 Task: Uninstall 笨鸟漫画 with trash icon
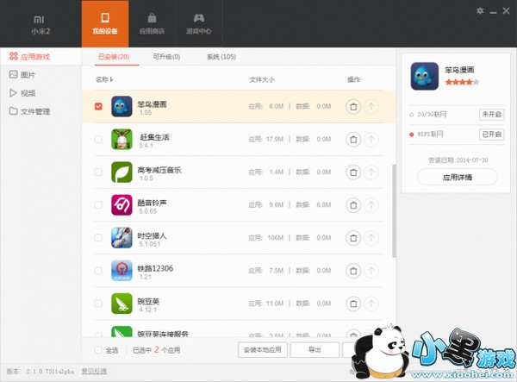[x=353, y=107]
